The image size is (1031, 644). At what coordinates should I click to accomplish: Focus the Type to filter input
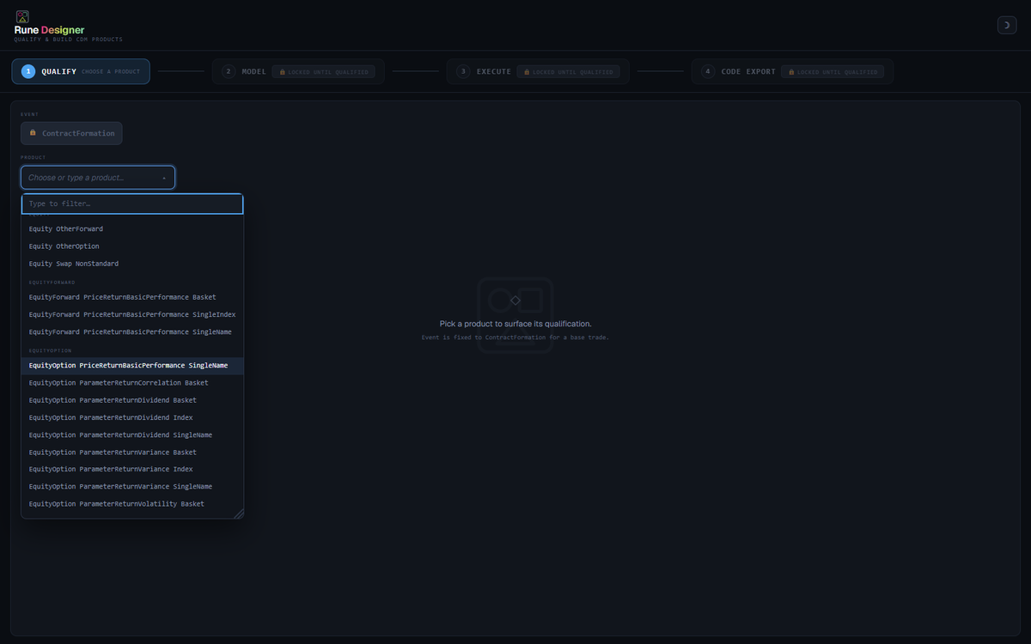(132, 204)
